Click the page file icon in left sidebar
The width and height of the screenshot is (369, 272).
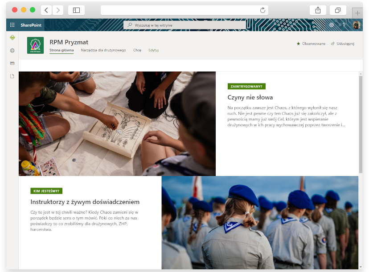pos(12,76)
